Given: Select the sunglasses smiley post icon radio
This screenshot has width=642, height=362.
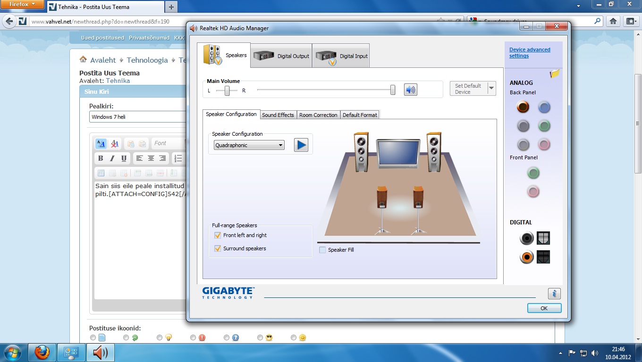Looking at the screenshot, I should point(260,337).
